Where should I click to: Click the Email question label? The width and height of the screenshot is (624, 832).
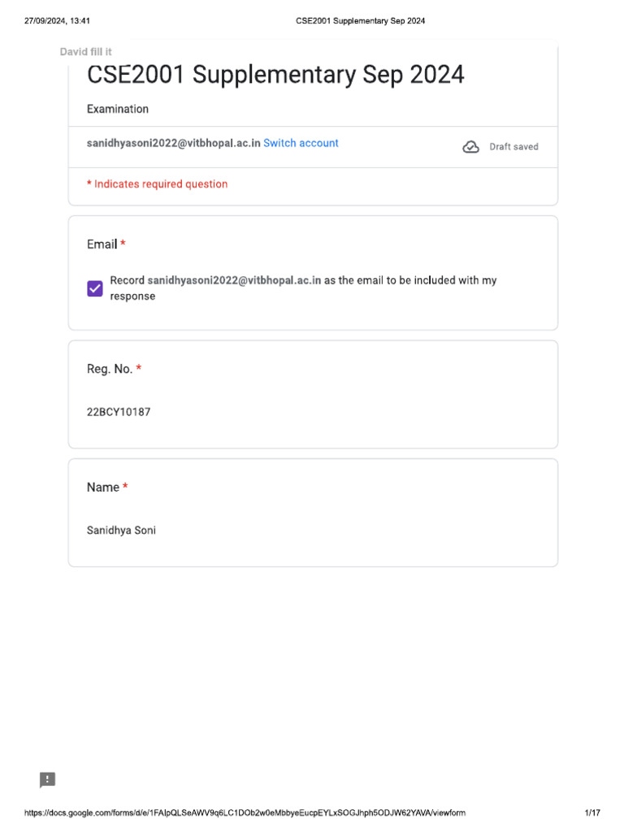(x=102, y=245)
